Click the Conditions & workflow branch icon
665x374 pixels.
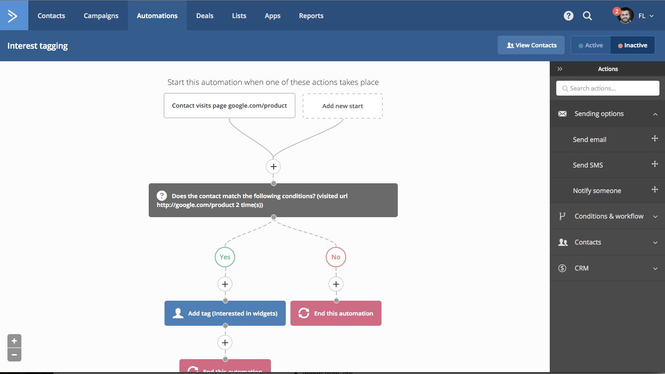point(563,216)
